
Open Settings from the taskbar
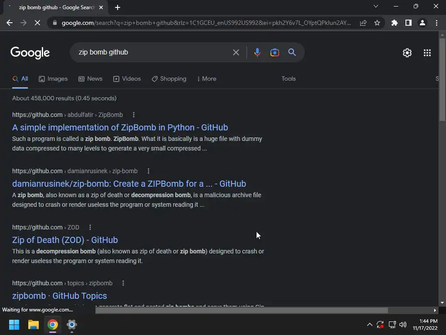pyautogui.click(x=72, y=325)
